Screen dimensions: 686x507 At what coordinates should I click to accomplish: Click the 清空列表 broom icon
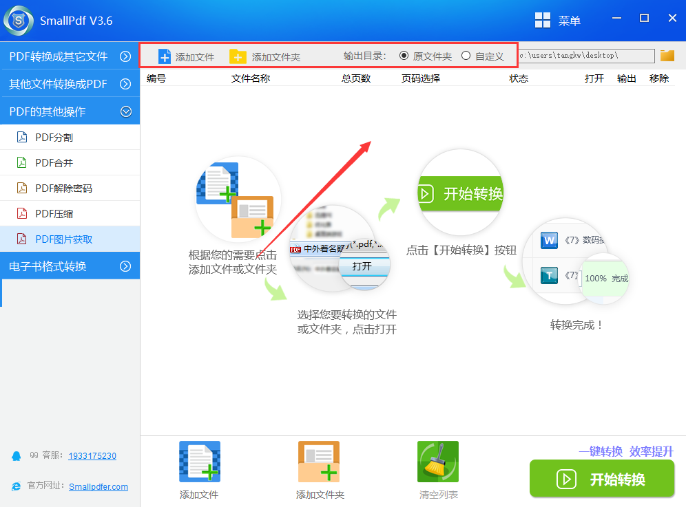(x=438, y=462)
